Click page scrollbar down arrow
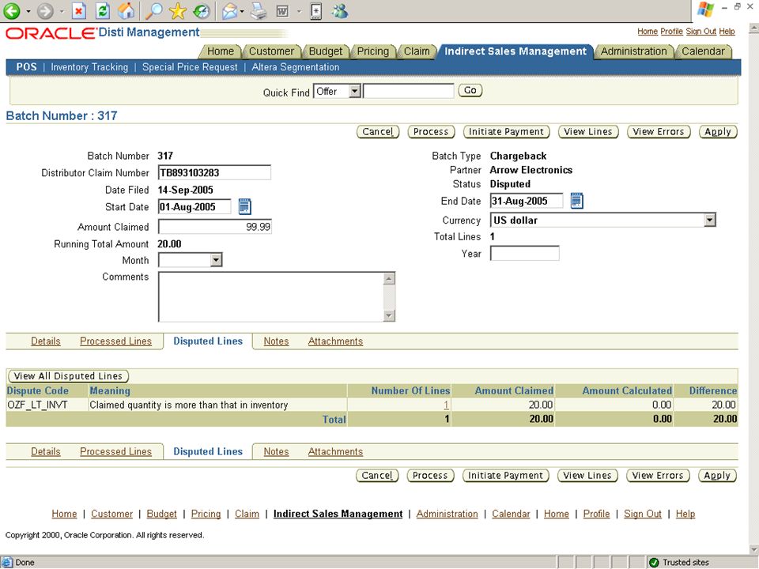Viewport: 759px width, 569px height. 753,549
